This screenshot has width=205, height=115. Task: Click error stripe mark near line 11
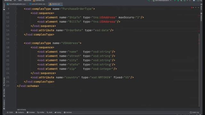tap(199, 16)
